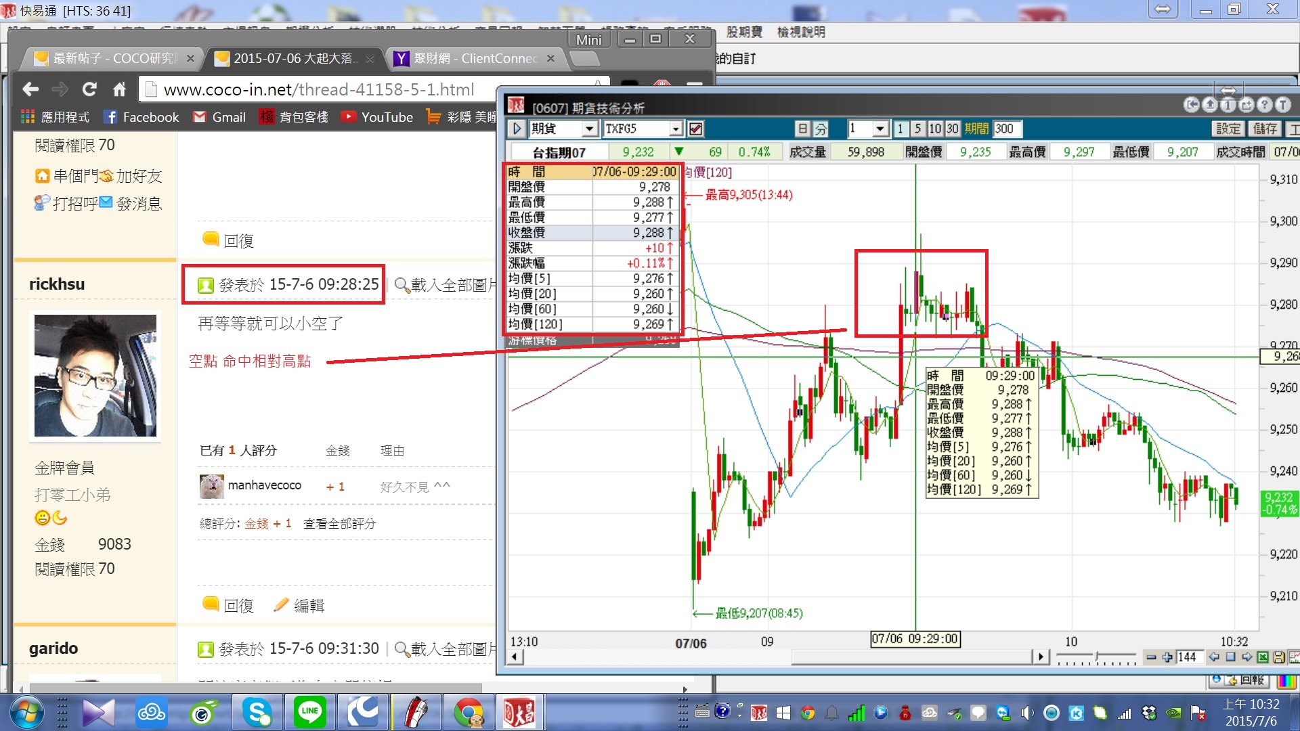Click 設定 settings button in chart
The height and width of the screenshot is (731, 1300).
1228,129
